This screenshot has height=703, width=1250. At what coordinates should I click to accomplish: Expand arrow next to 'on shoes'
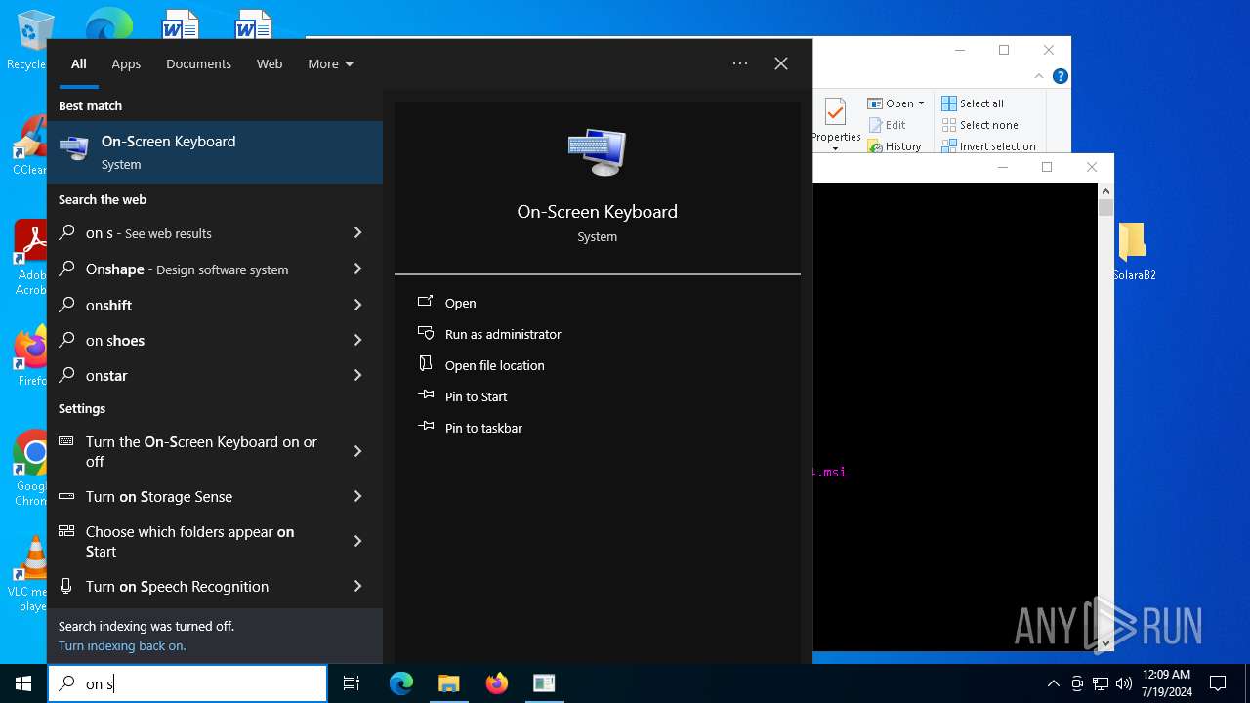pos(357,340)
